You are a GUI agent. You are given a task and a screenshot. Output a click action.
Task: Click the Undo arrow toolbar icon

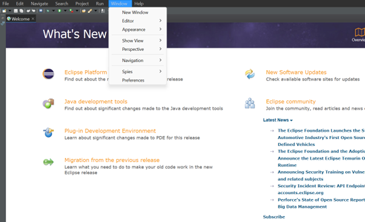pyautogui.click(x=28, y=11)
